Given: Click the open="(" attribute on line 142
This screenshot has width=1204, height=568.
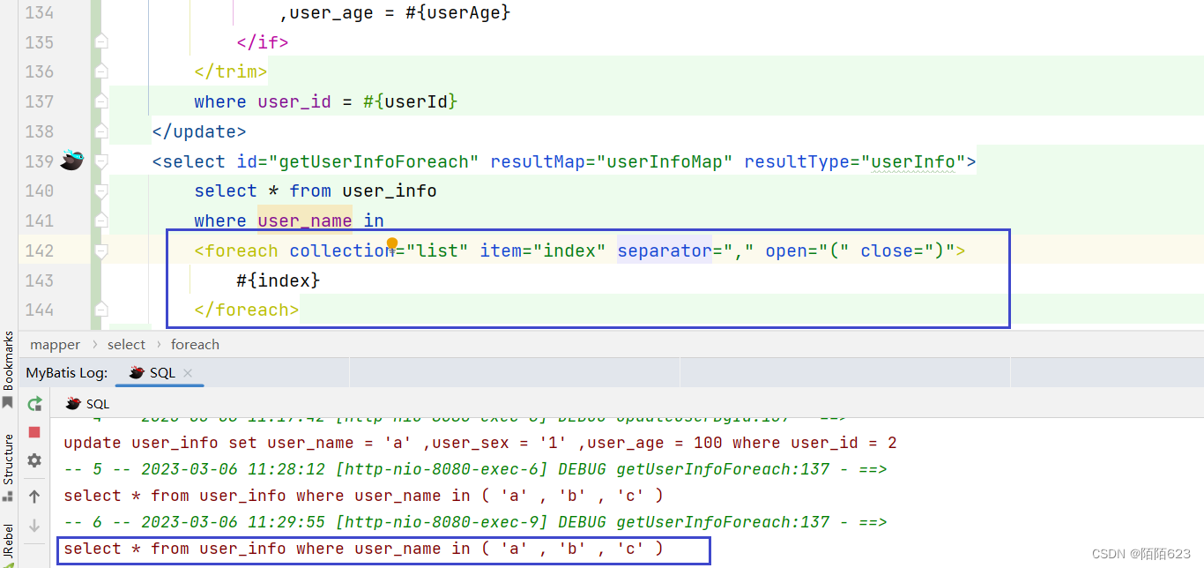Looking at the screenshot, I should pyautogui.click(x=807, y=250).
